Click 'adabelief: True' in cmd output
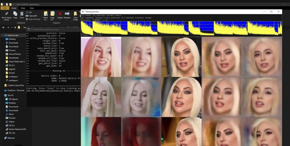The height and width of the screenshot is (146, 290). (55, 53)
